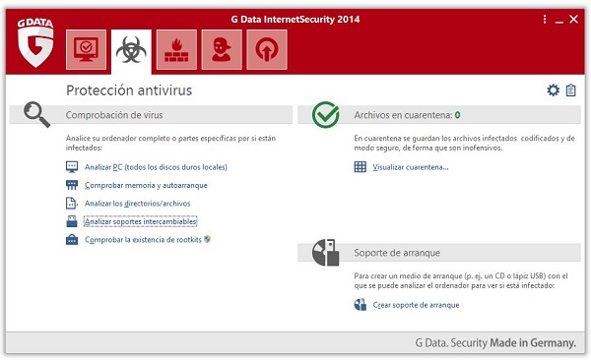Choose Analizar los directorios/archivos
Screen dimensions: 591x360
click(x=137, y=204)
